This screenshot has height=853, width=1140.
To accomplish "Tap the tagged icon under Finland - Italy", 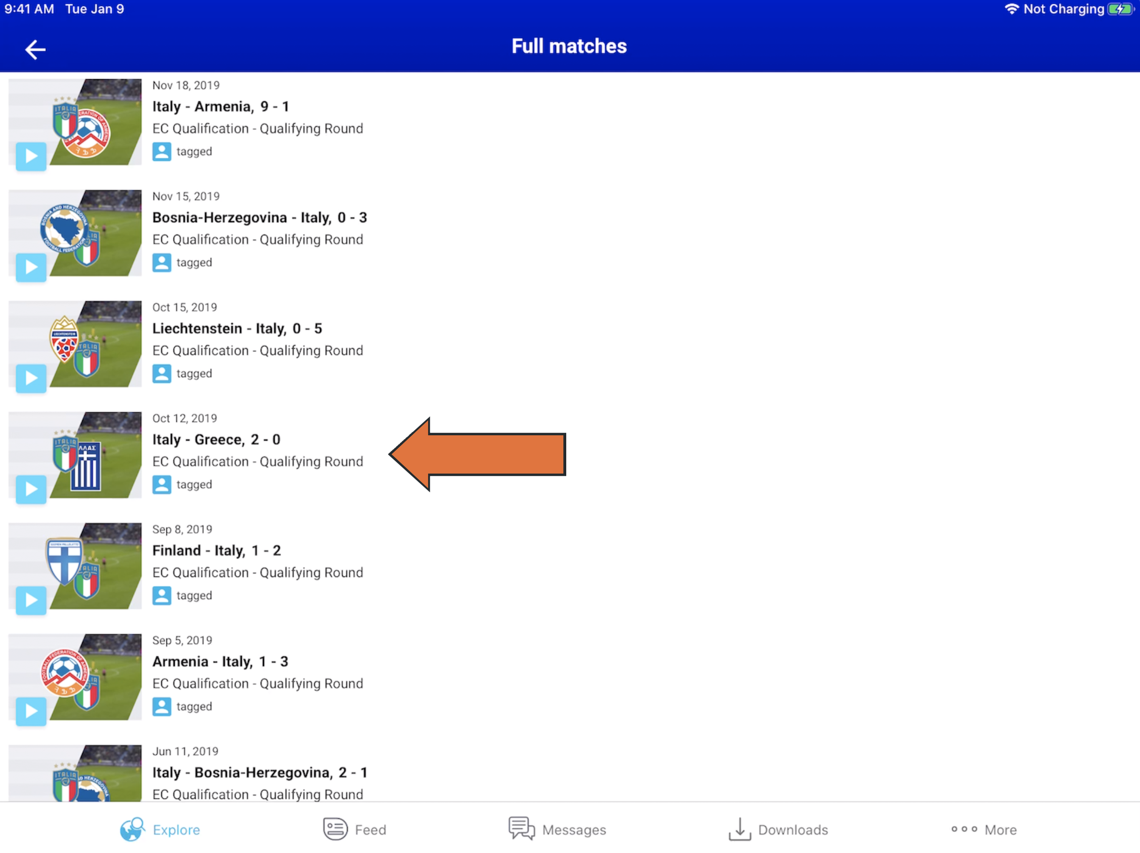I will tap(162, 595).
